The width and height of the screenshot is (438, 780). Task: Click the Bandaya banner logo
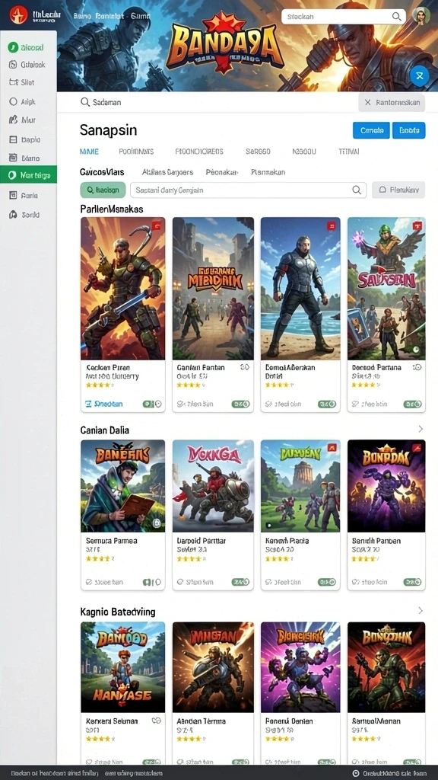[x=224, y=45]
